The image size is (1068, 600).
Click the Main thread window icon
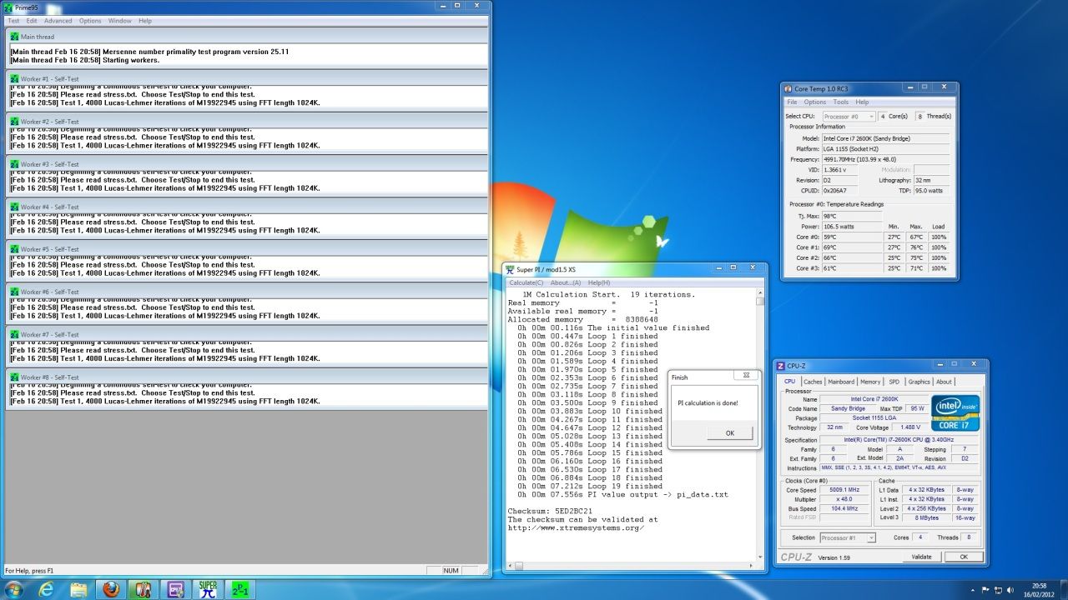tap(14, 37)
